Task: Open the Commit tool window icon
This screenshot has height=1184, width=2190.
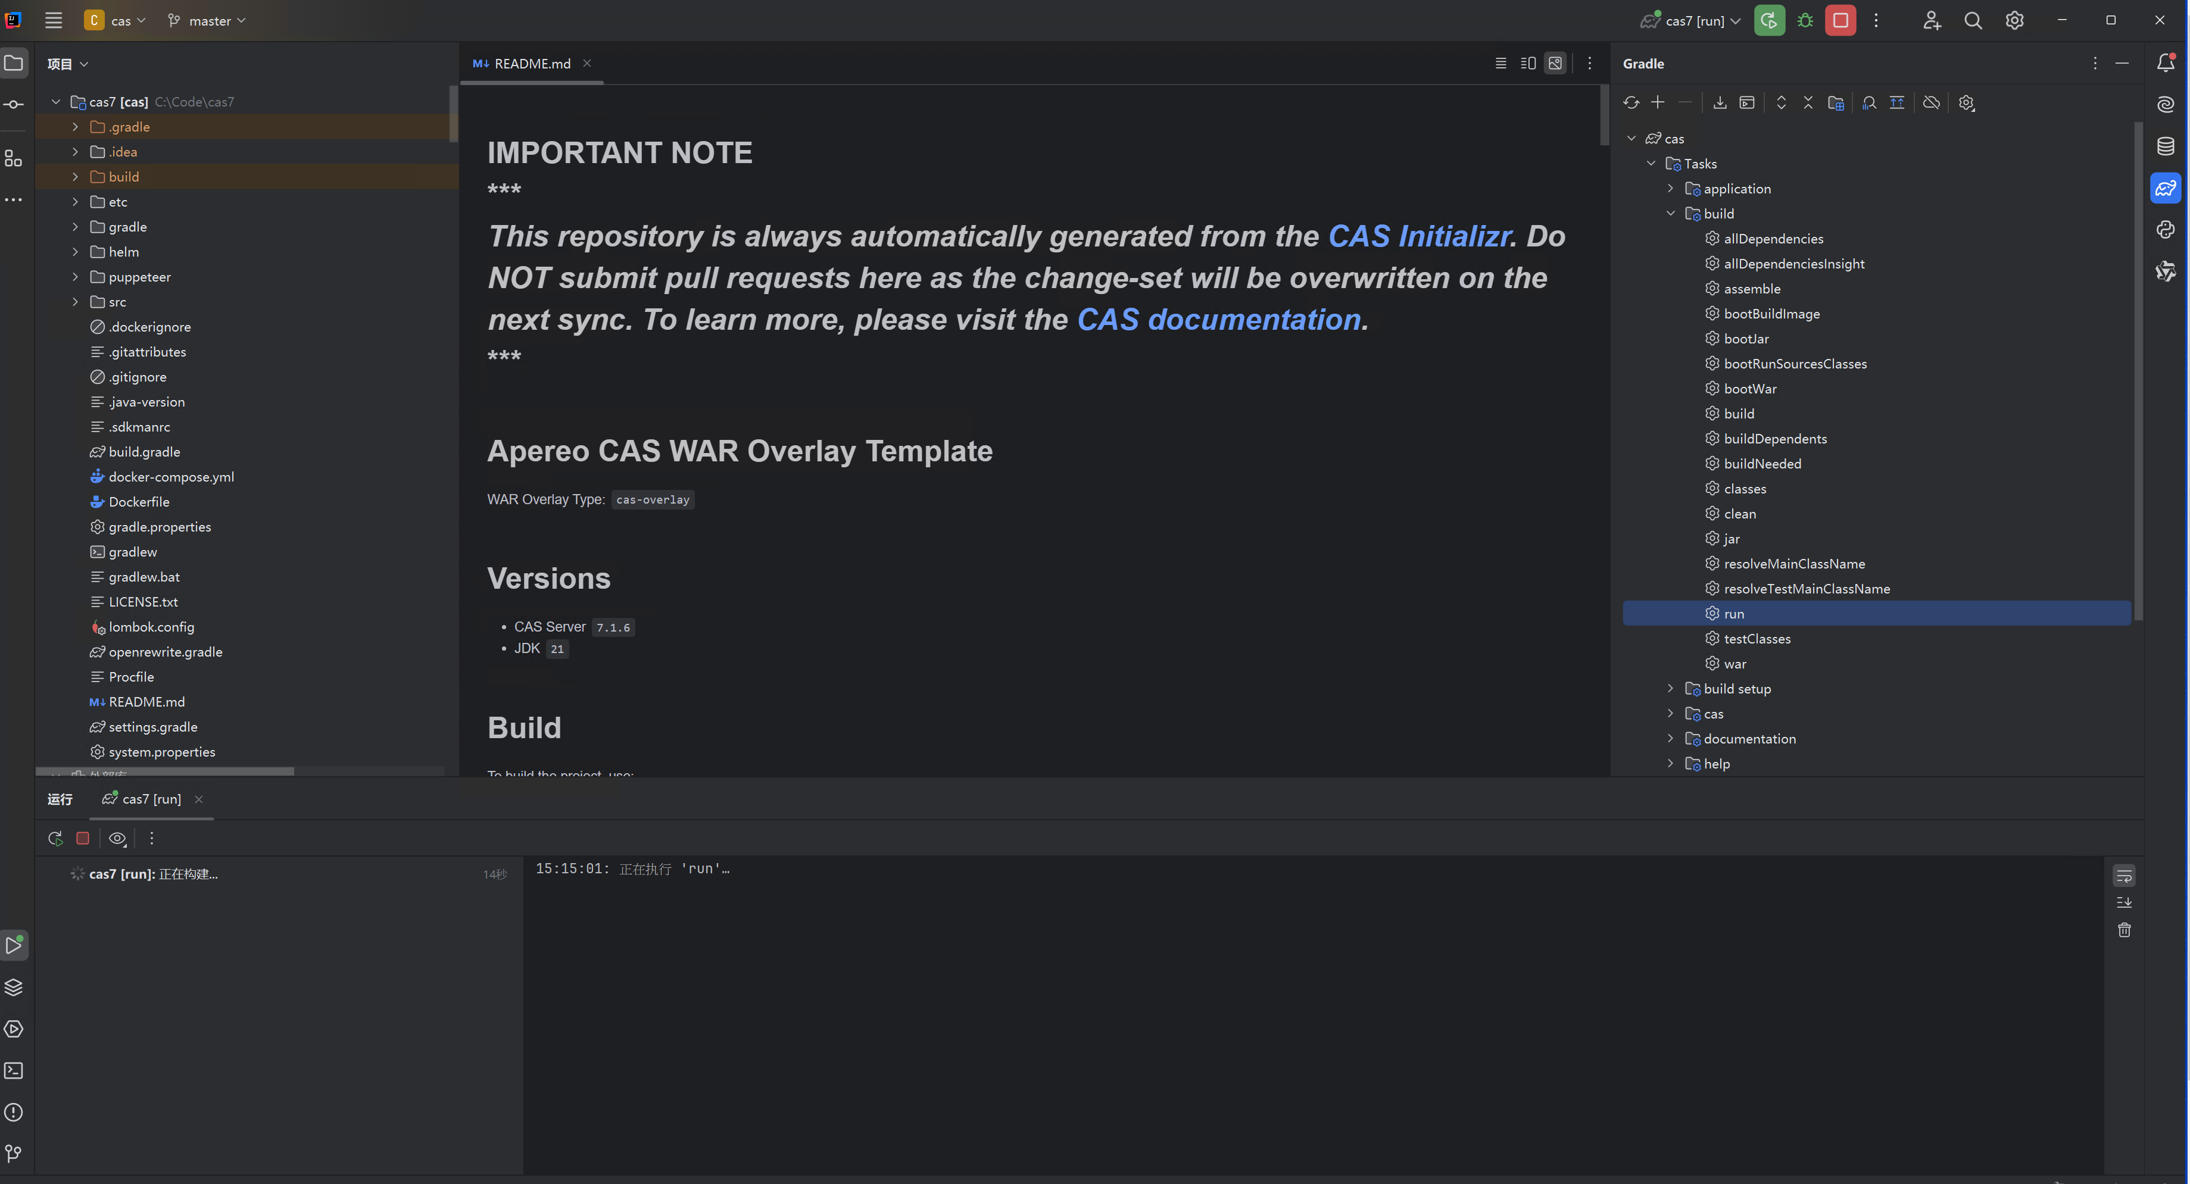Action: (14, 105)
